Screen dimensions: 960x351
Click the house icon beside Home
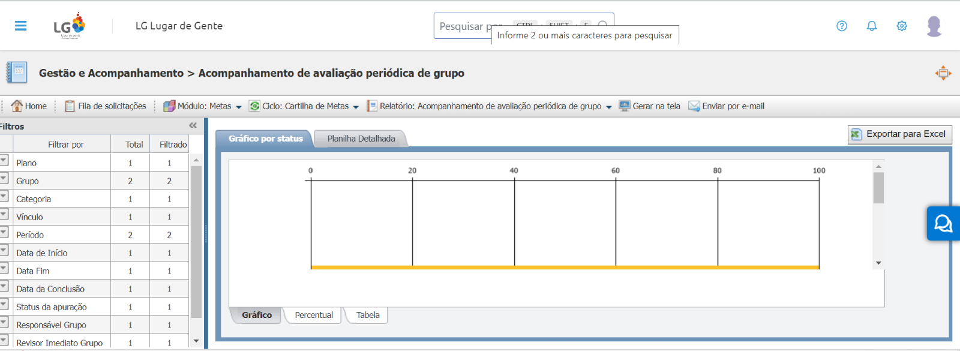[x=17, y=106]
